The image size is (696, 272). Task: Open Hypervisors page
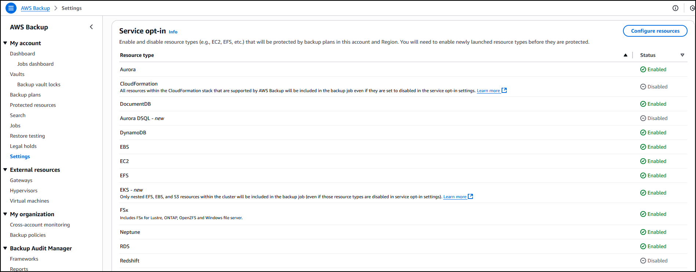click(24, 191)
